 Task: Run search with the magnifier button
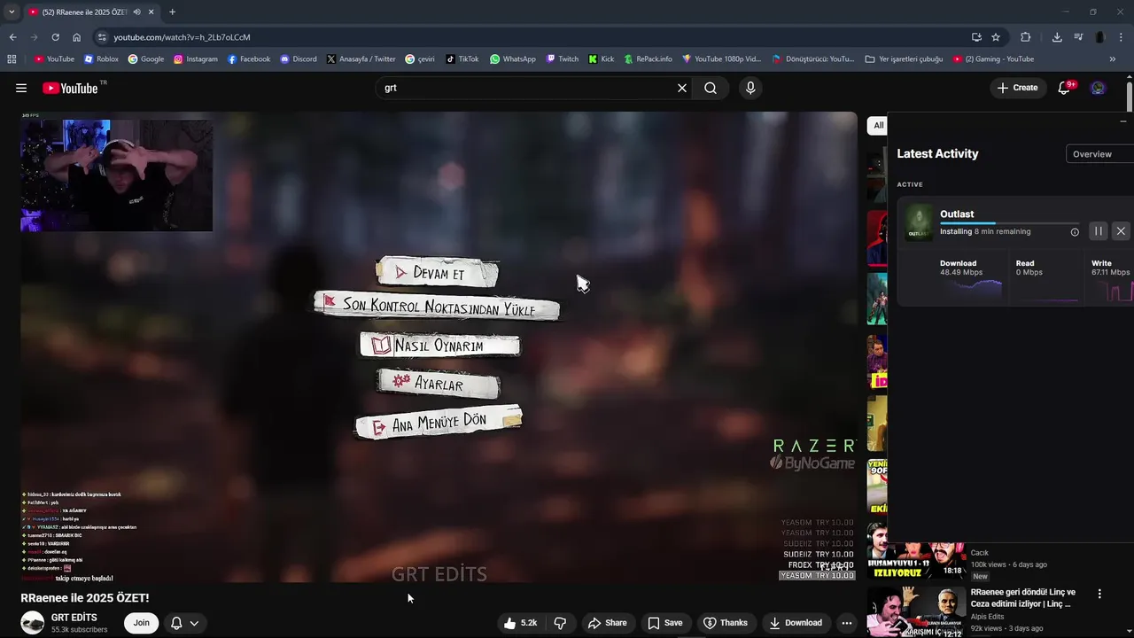pyautogui.click(x=711, y=88)
